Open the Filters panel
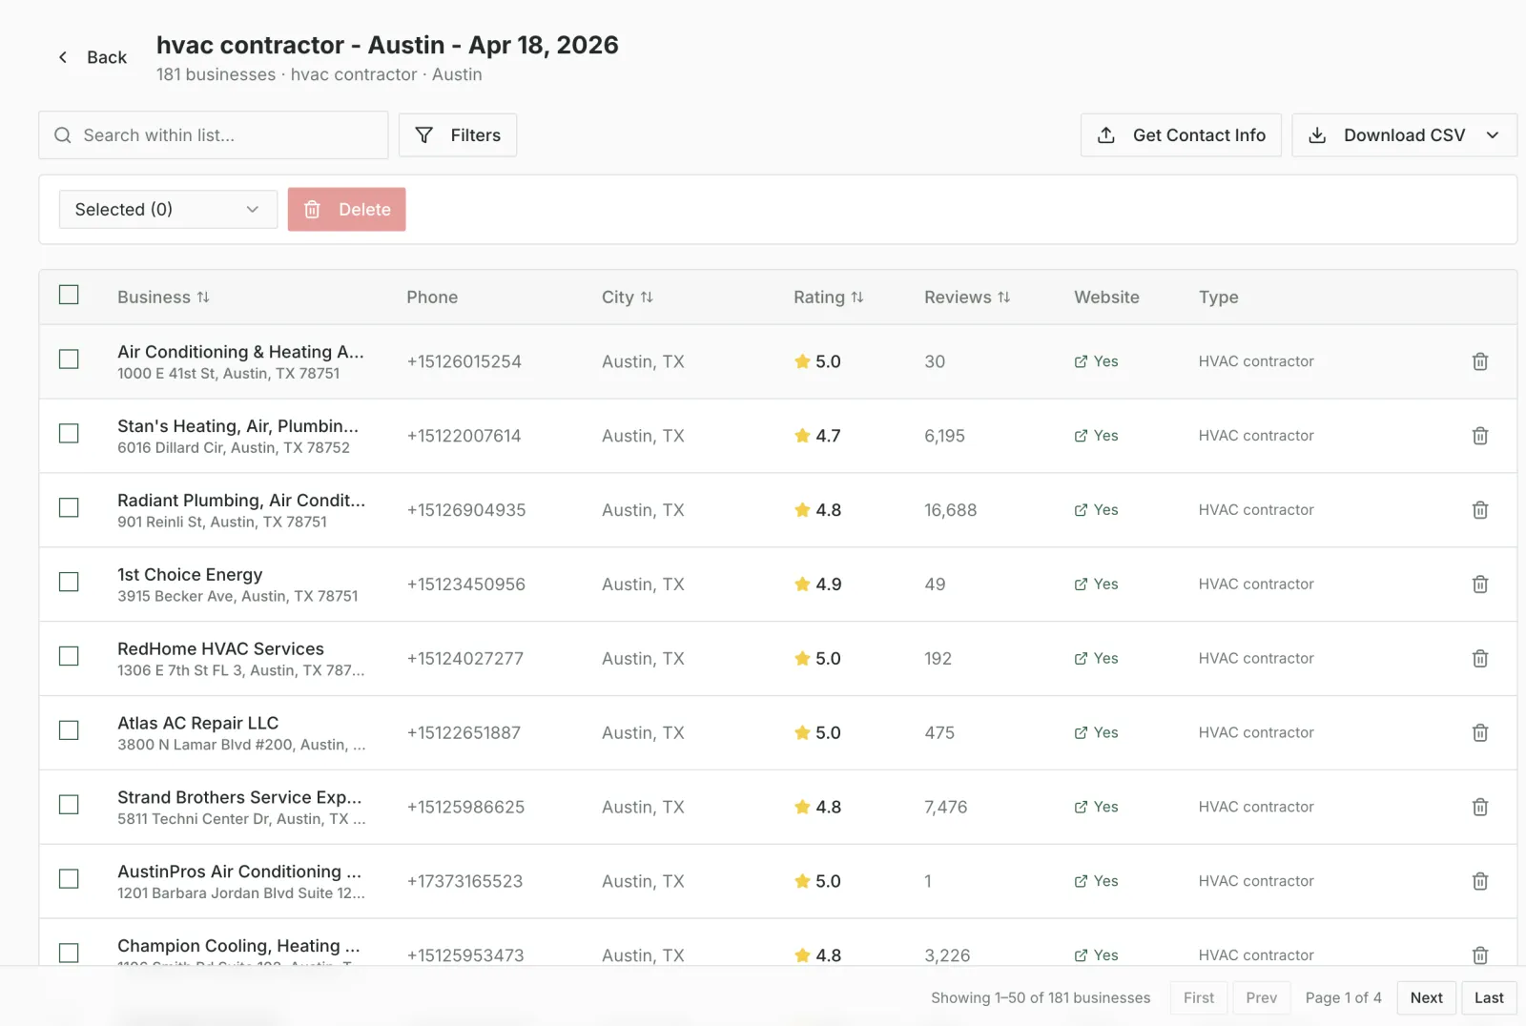1526x1026 pixels. (x=458, y=135)
